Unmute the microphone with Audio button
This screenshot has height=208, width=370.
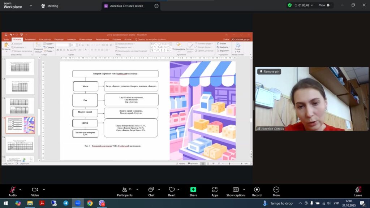(x=13, y=191)
